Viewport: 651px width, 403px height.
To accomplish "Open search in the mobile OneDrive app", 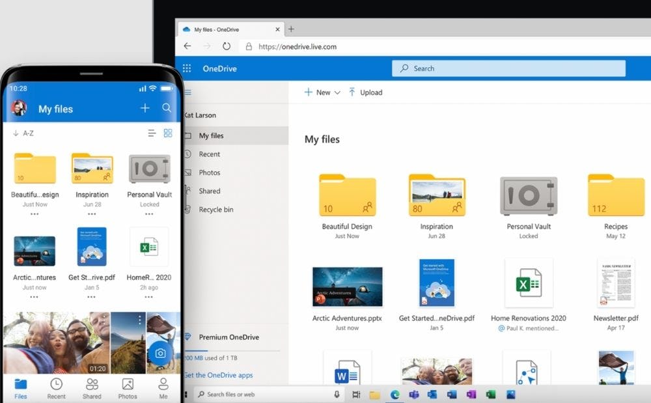I will [x=167, y=107].
